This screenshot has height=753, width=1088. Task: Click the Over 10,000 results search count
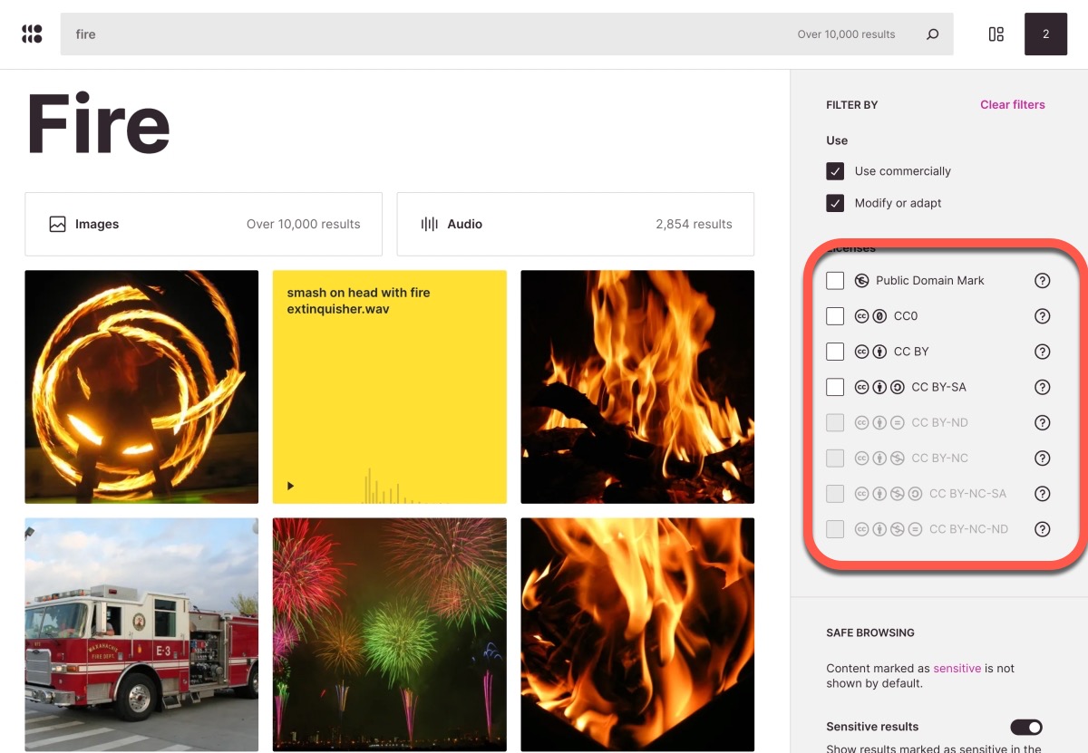[846, 34]
